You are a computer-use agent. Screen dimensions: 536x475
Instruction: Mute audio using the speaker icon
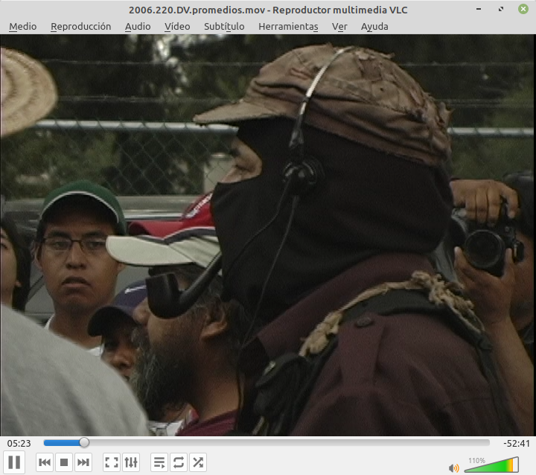tap(453, 468)
